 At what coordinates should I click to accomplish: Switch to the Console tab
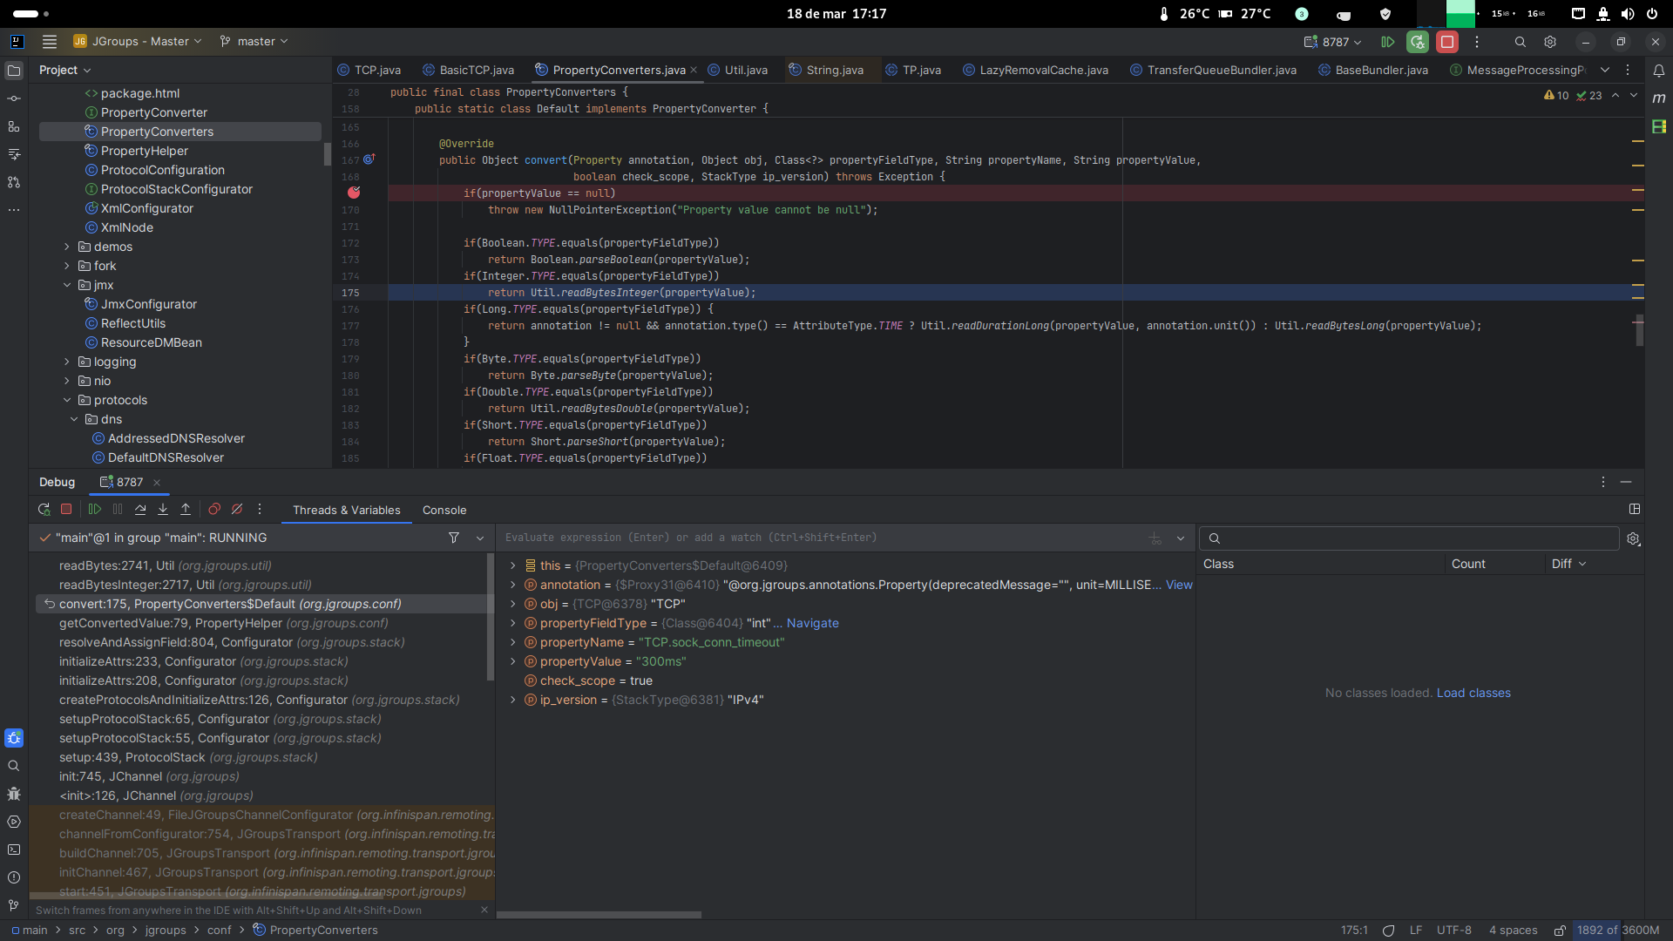coord(444,510)
